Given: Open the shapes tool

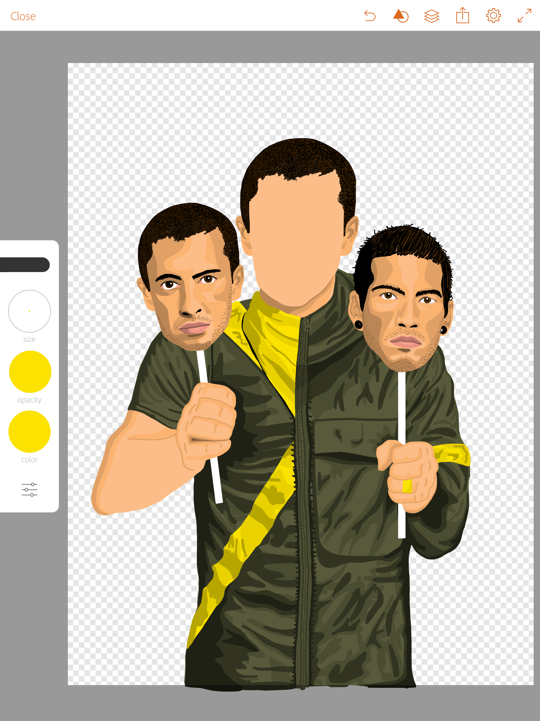Looking at the screenshot, I should pyautogui.click(x=400, y=16).
